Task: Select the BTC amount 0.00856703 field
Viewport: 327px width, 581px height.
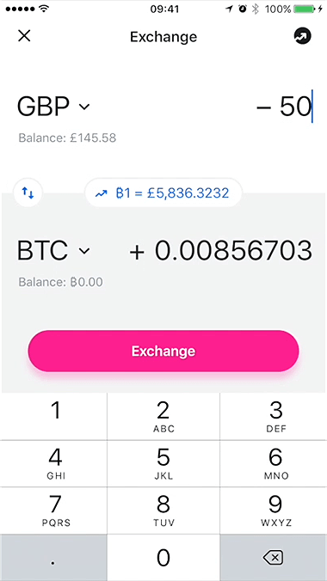Action: (220, 250)
